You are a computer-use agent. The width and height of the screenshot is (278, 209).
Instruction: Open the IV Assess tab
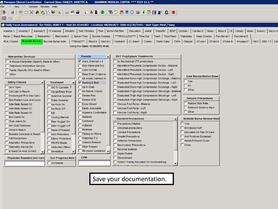pyautogui.click(x=55, y=31)
